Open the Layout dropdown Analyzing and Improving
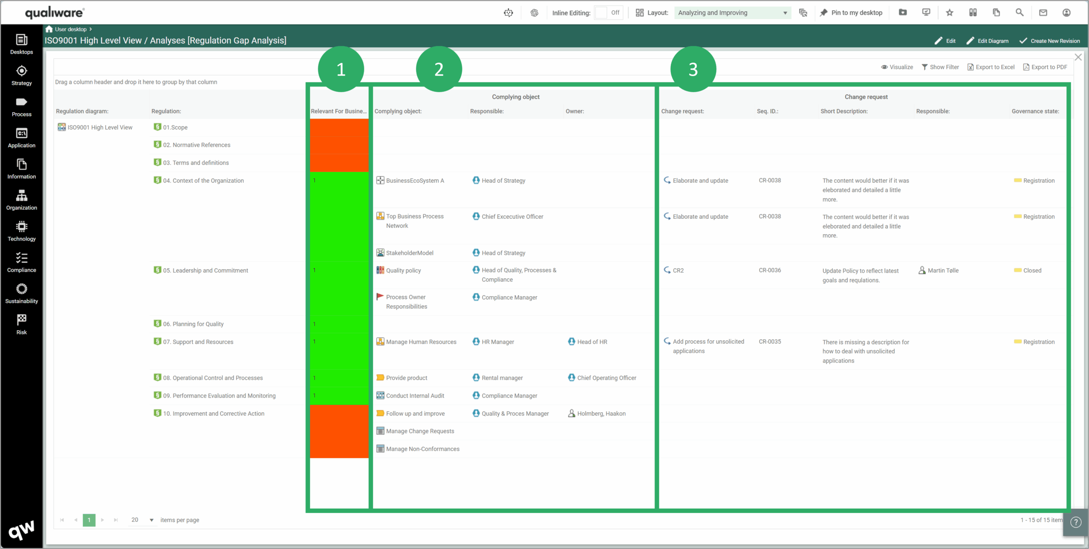This screenshot has height=549, width=1089. (732, 13)
